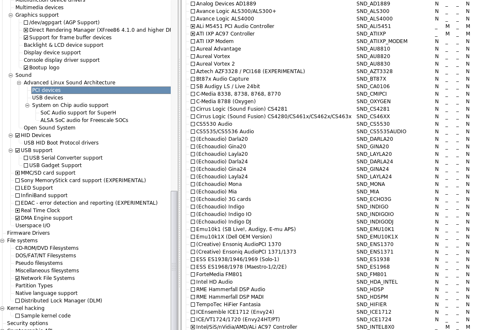
Task: Enable USB Serial Converter support
Action: tap(26, 158)
